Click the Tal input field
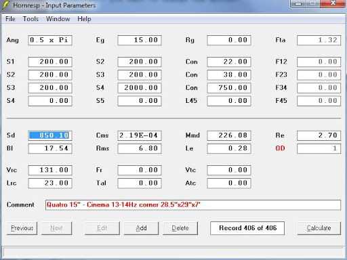 [x=140, y=183]
